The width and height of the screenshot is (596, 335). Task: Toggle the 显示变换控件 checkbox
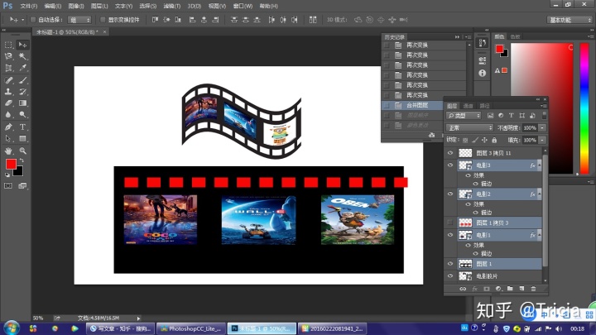[103, 19]
